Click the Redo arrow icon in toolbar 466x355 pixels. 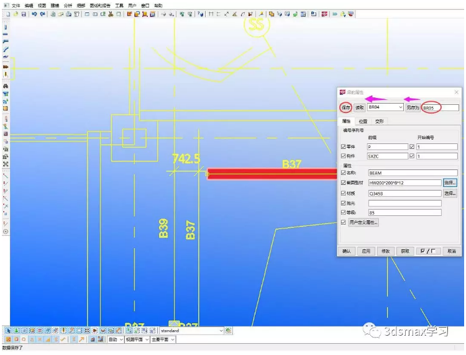42,14
